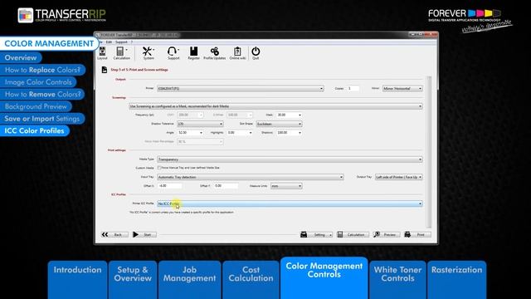Open the Printer dropdown
This screenshot has width=531, height=299.
[240, 89]
